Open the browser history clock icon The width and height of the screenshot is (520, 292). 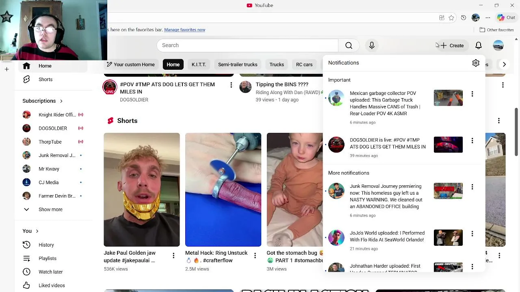(x=464, y=18)
